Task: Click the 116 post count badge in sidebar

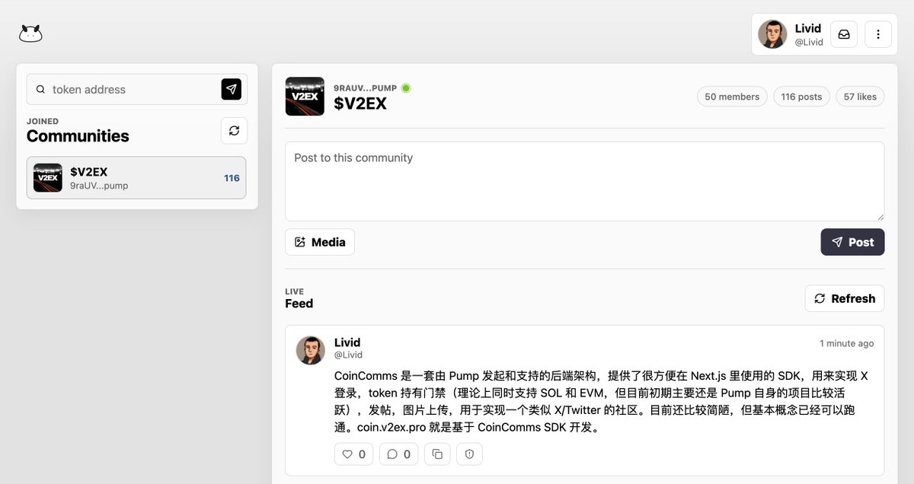Action: [x=232, y=178]
